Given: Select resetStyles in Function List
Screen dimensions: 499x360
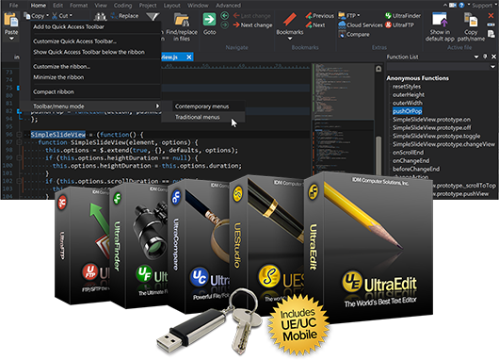Looking at the screenshot, I should point(407,87).
